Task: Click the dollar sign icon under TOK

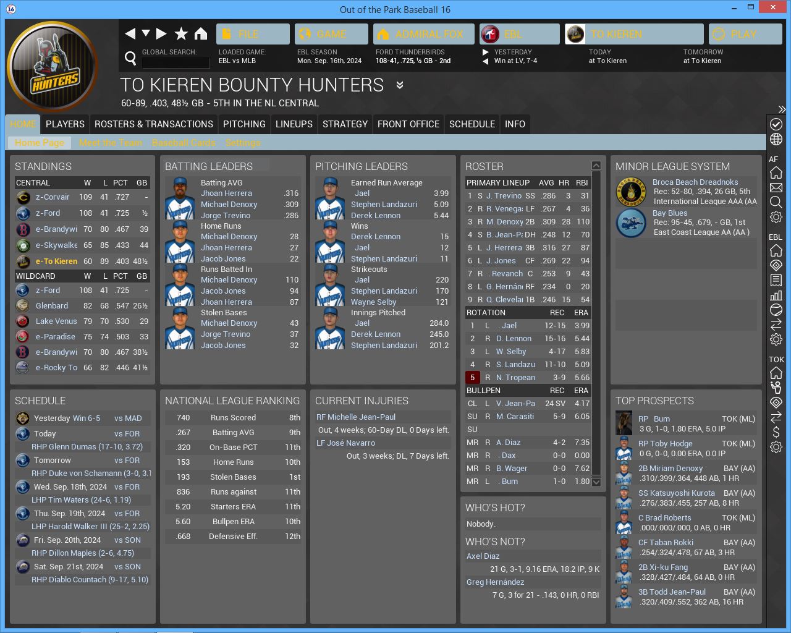Action: pos(776,432)
